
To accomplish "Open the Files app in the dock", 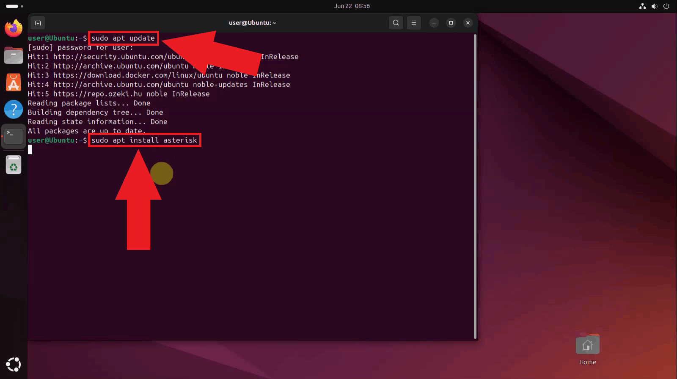I will (14, 55).
